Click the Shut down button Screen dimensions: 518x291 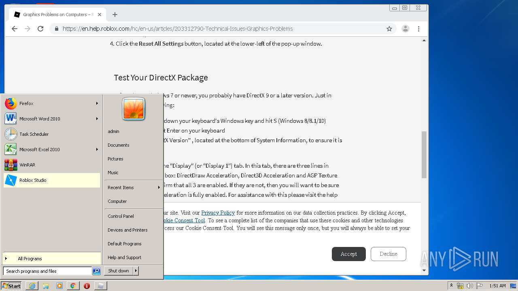click(119, 271)
